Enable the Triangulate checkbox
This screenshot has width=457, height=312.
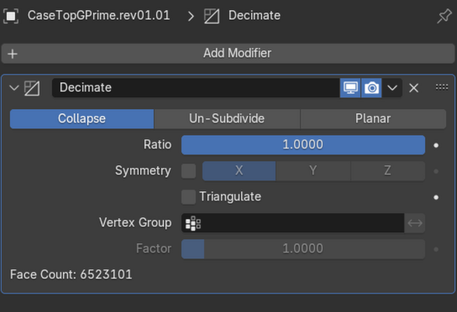coord(188,197)
